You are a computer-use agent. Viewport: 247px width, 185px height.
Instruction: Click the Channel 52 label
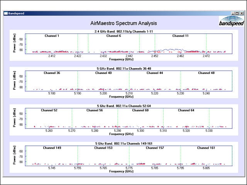[x=49, y=110]
